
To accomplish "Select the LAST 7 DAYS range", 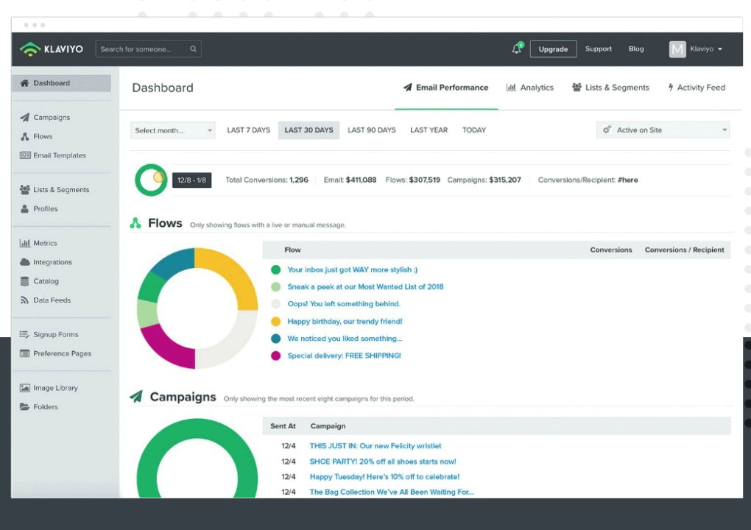I will 248,130.
